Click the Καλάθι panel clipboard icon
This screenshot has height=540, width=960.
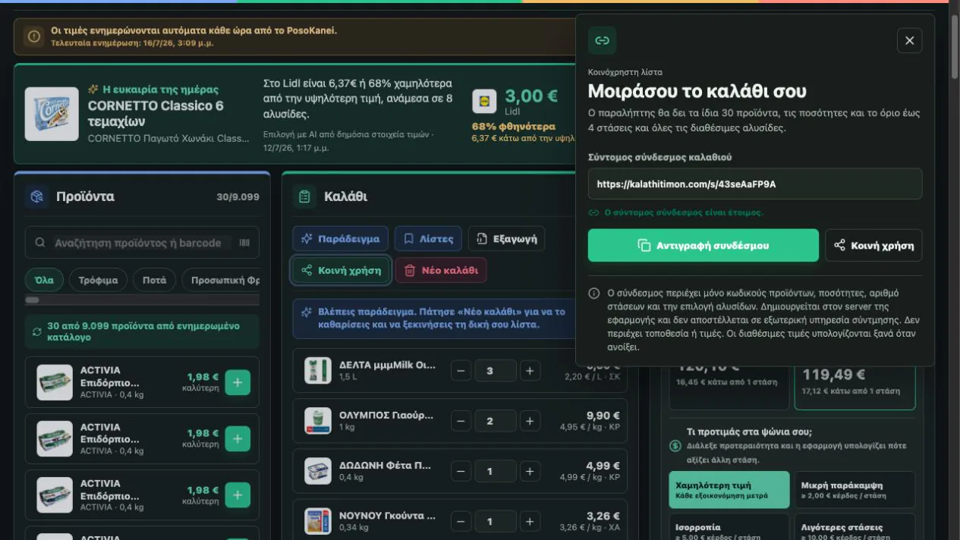tap(304, 196)
